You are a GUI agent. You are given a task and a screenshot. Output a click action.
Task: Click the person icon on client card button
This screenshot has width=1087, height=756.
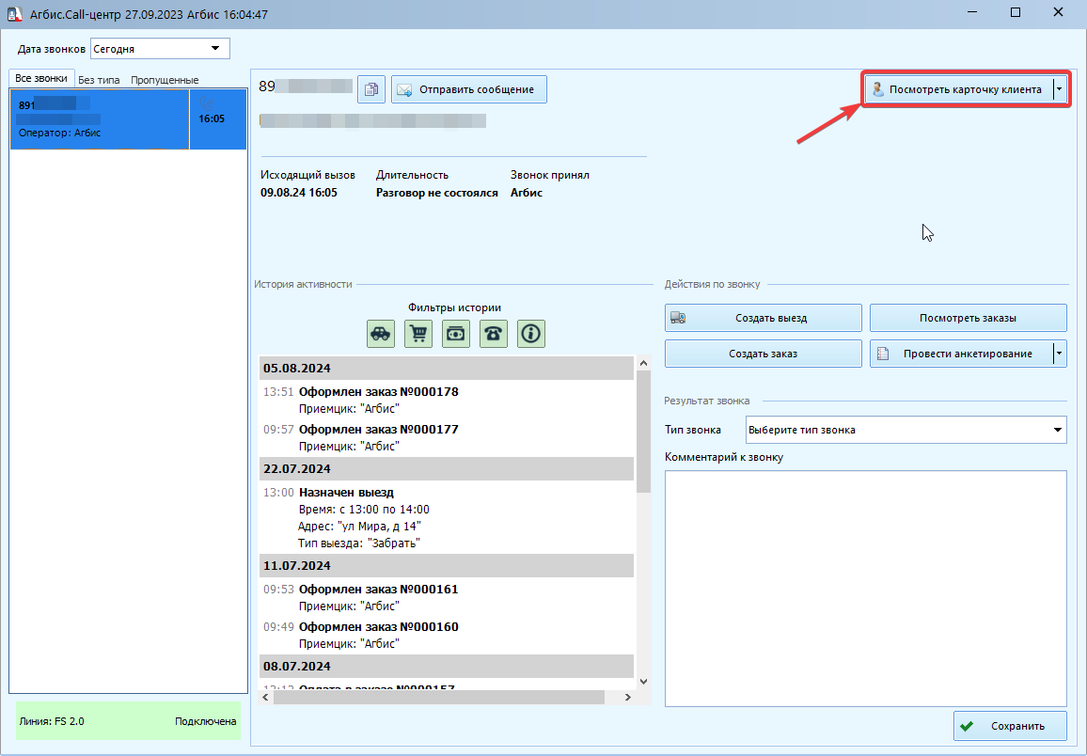877,89
